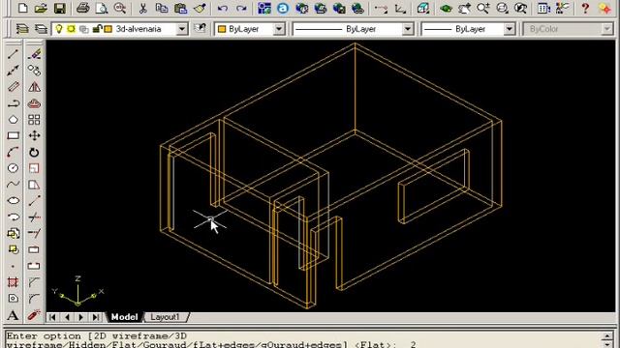Click the UCS axis icon in viewport
The height and width of the screenshot is (348, 620).
point(77,292)
